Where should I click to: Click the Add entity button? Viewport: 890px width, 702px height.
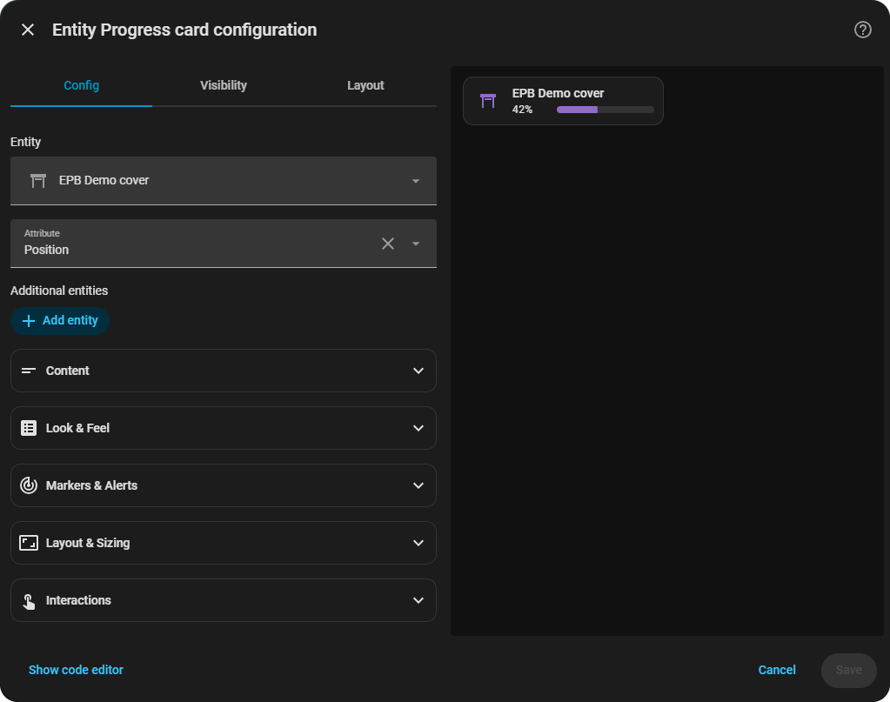[60, 321]
